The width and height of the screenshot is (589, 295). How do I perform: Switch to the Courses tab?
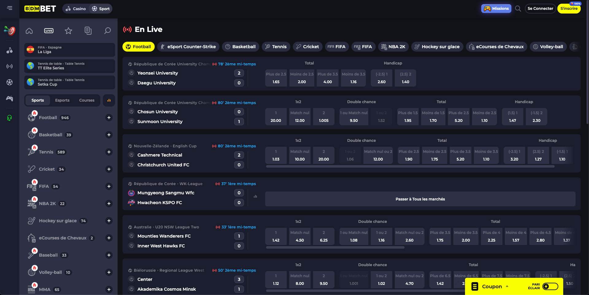[87, 100]
